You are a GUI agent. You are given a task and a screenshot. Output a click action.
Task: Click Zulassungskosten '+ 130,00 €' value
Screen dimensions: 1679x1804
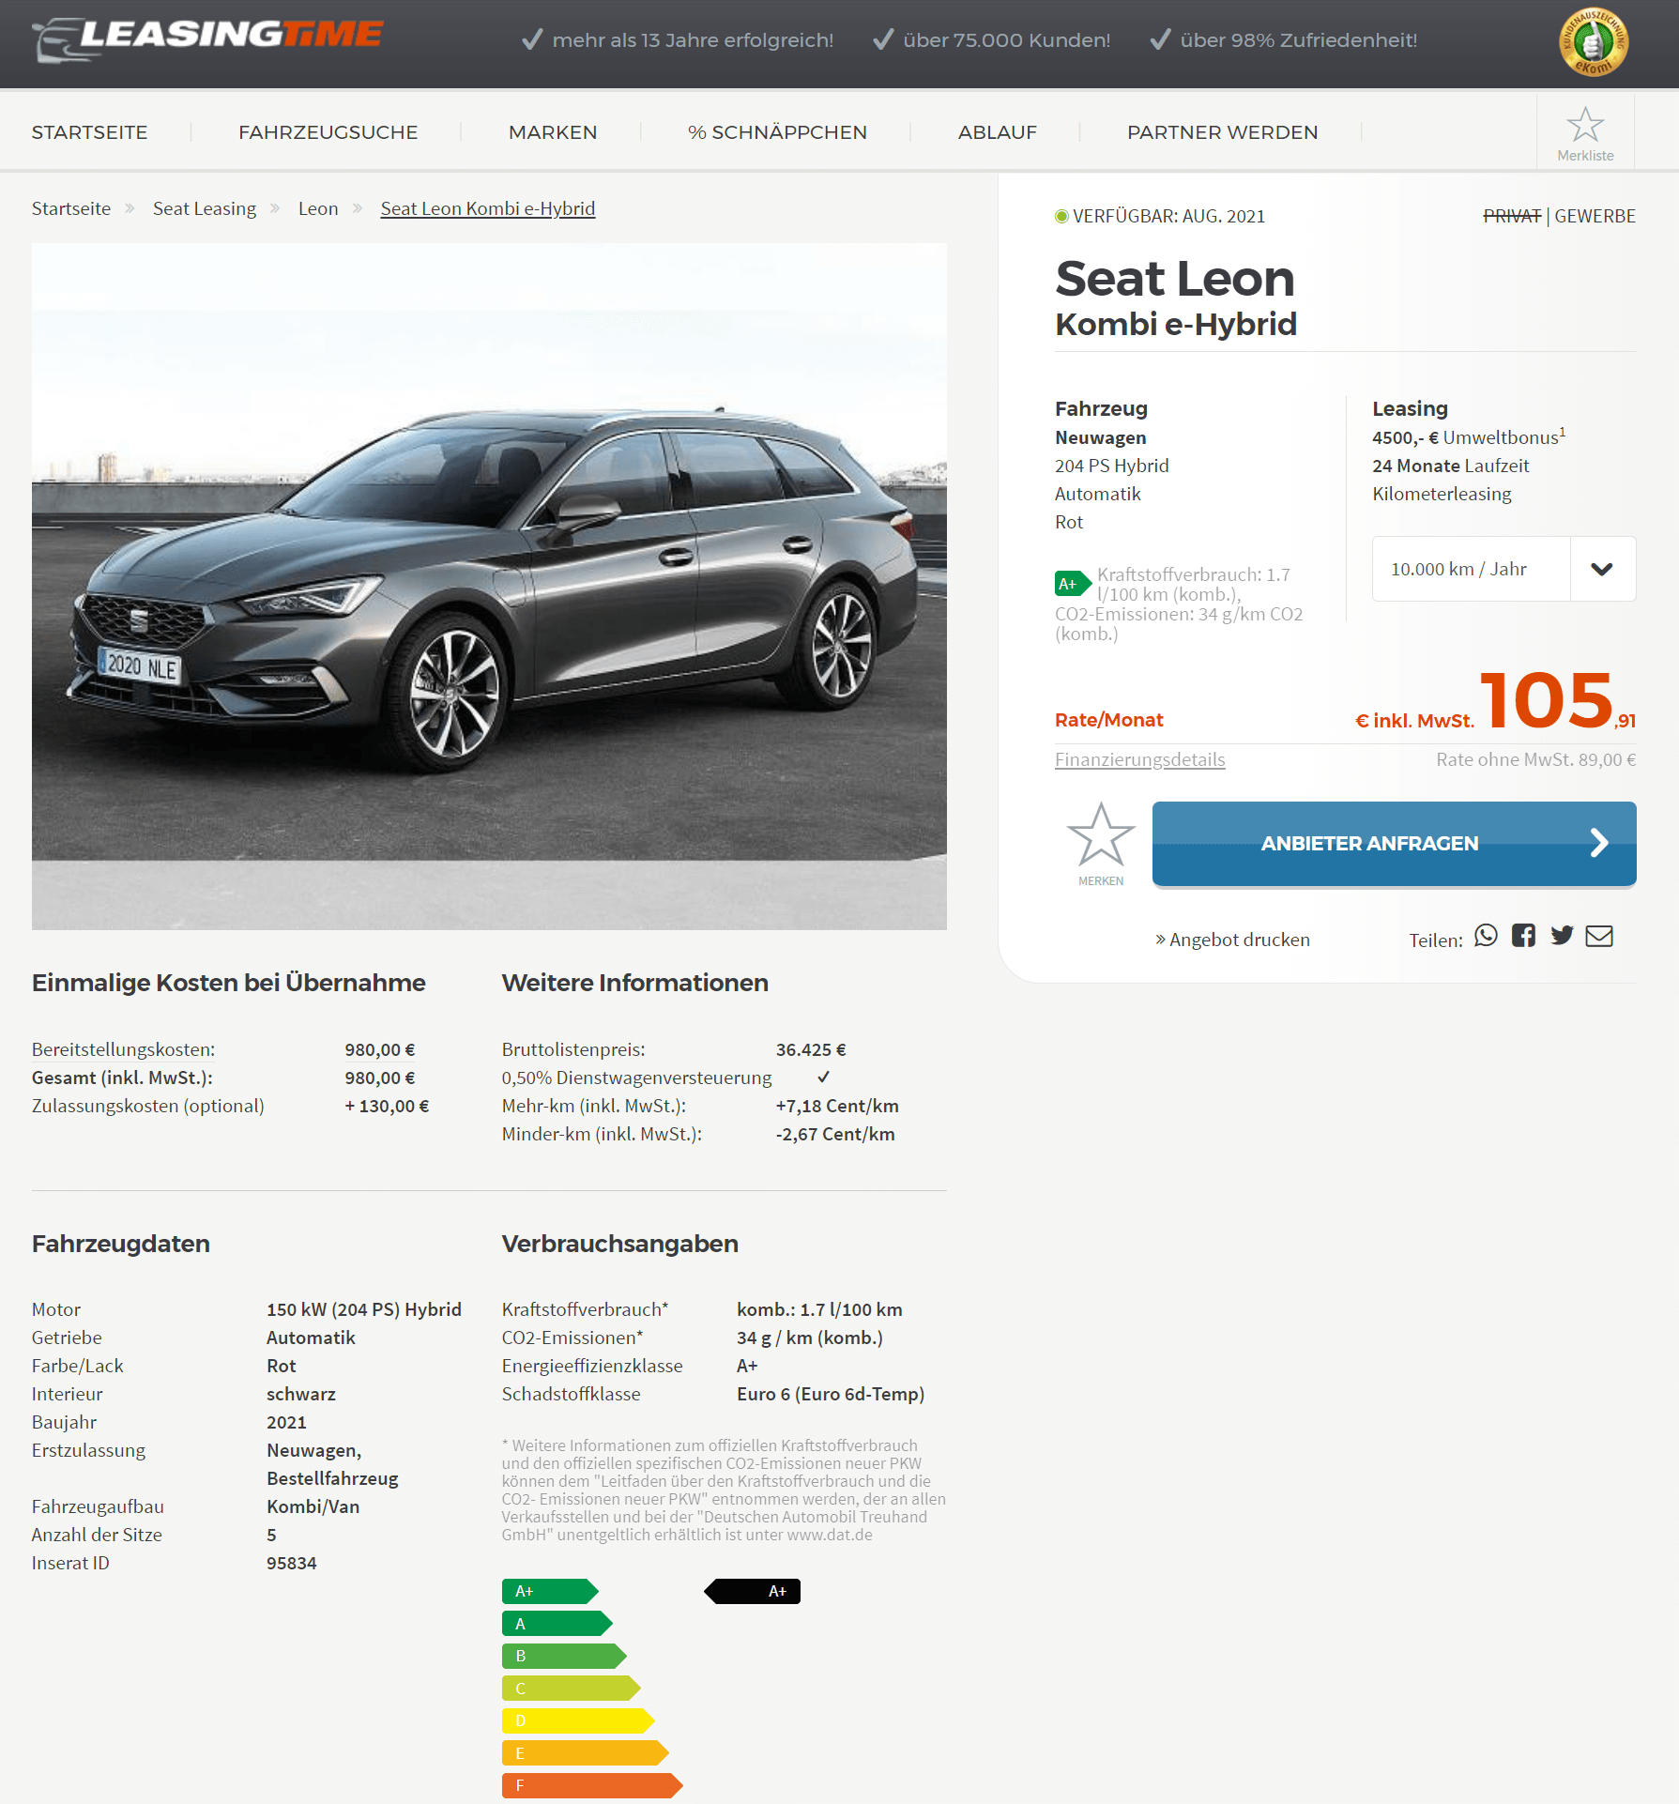(x=387, y=1106)
